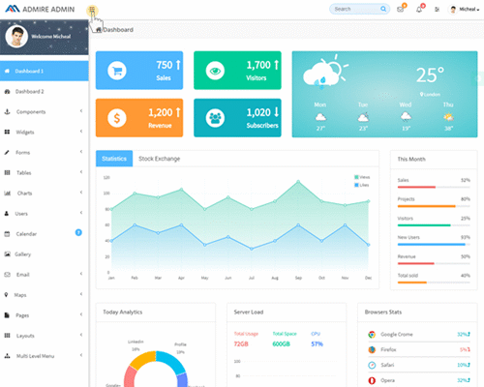The width and height of the screenshot is (484, 387).
Task: Click the Today Analytics panel title
Action: (x=123, y=312)
